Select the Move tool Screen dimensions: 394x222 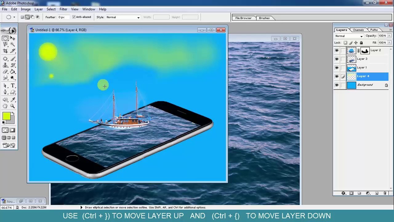click(13, 38)
